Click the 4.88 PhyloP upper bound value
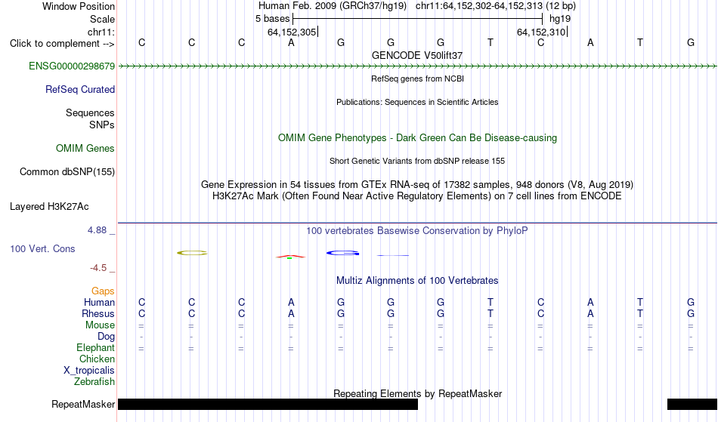 [x=97, y=230]
